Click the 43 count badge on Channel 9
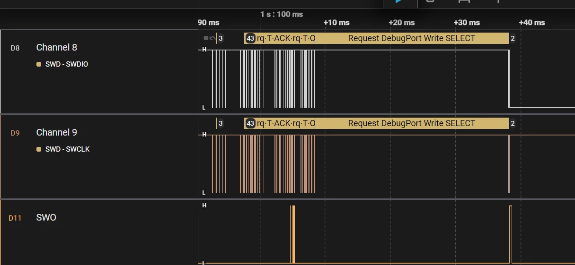 click(250, 123)
